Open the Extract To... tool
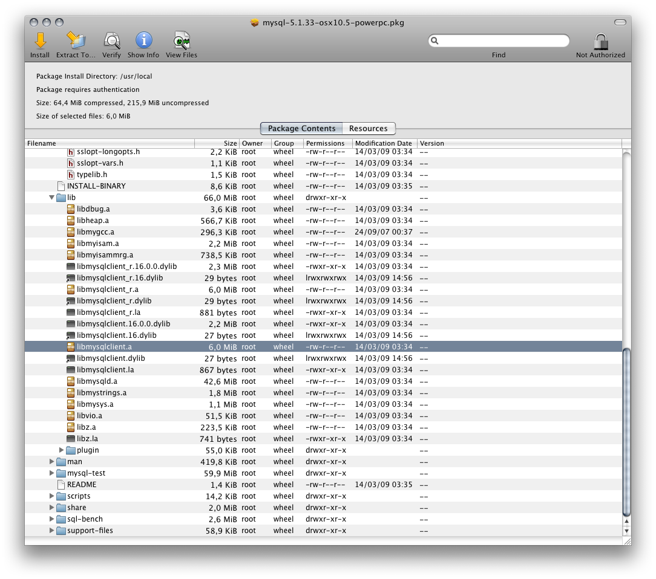Image resolution: width=656 pixels, height=579 pixels. [x=76, y=40]
